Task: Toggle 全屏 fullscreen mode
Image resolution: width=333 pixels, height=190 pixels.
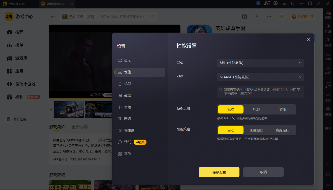Action: [328, 56]
